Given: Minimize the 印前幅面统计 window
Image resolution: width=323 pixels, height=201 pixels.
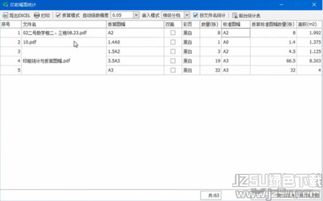Looking at the screenshot, I should tap(281, 4).
